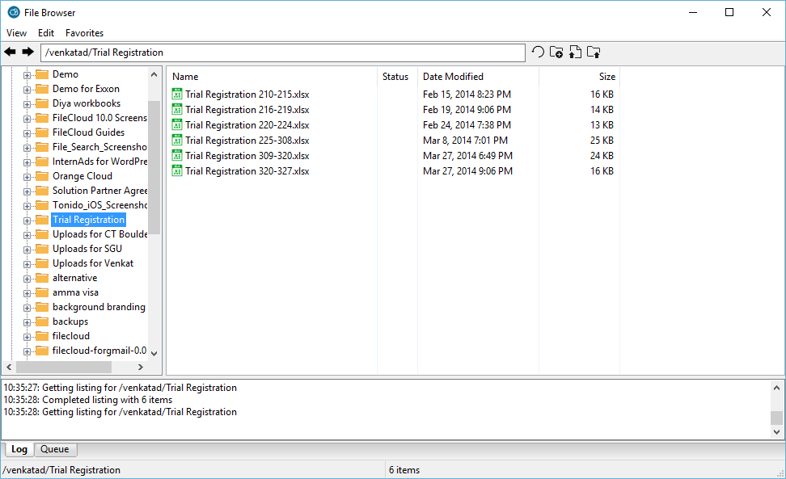Click the folder icon beside Orange Cloud

(x=43, y=176)
